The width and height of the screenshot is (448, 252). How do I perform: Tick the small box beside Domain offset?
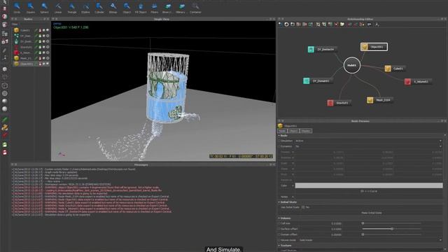point(279,234)
